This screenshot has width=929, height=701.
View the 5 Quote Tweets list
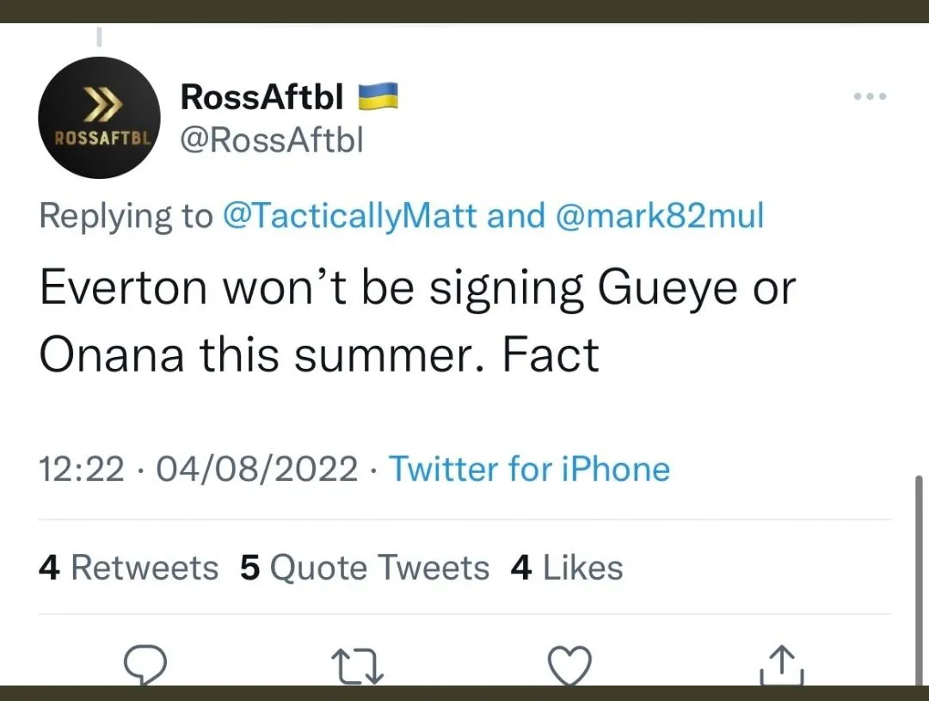365,568
